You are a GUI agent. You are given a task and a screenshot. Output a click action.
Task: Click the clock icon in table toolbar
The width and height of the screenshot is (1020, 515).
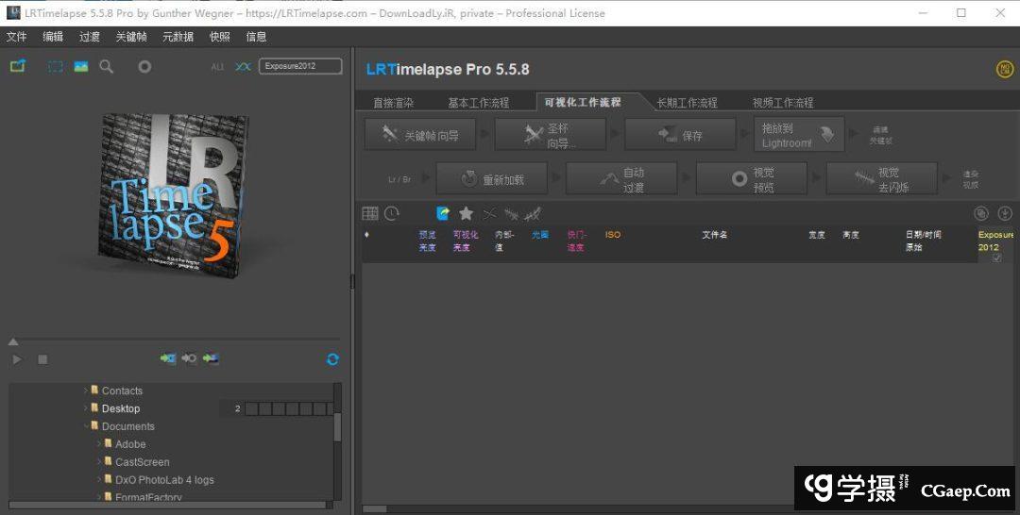392,213
